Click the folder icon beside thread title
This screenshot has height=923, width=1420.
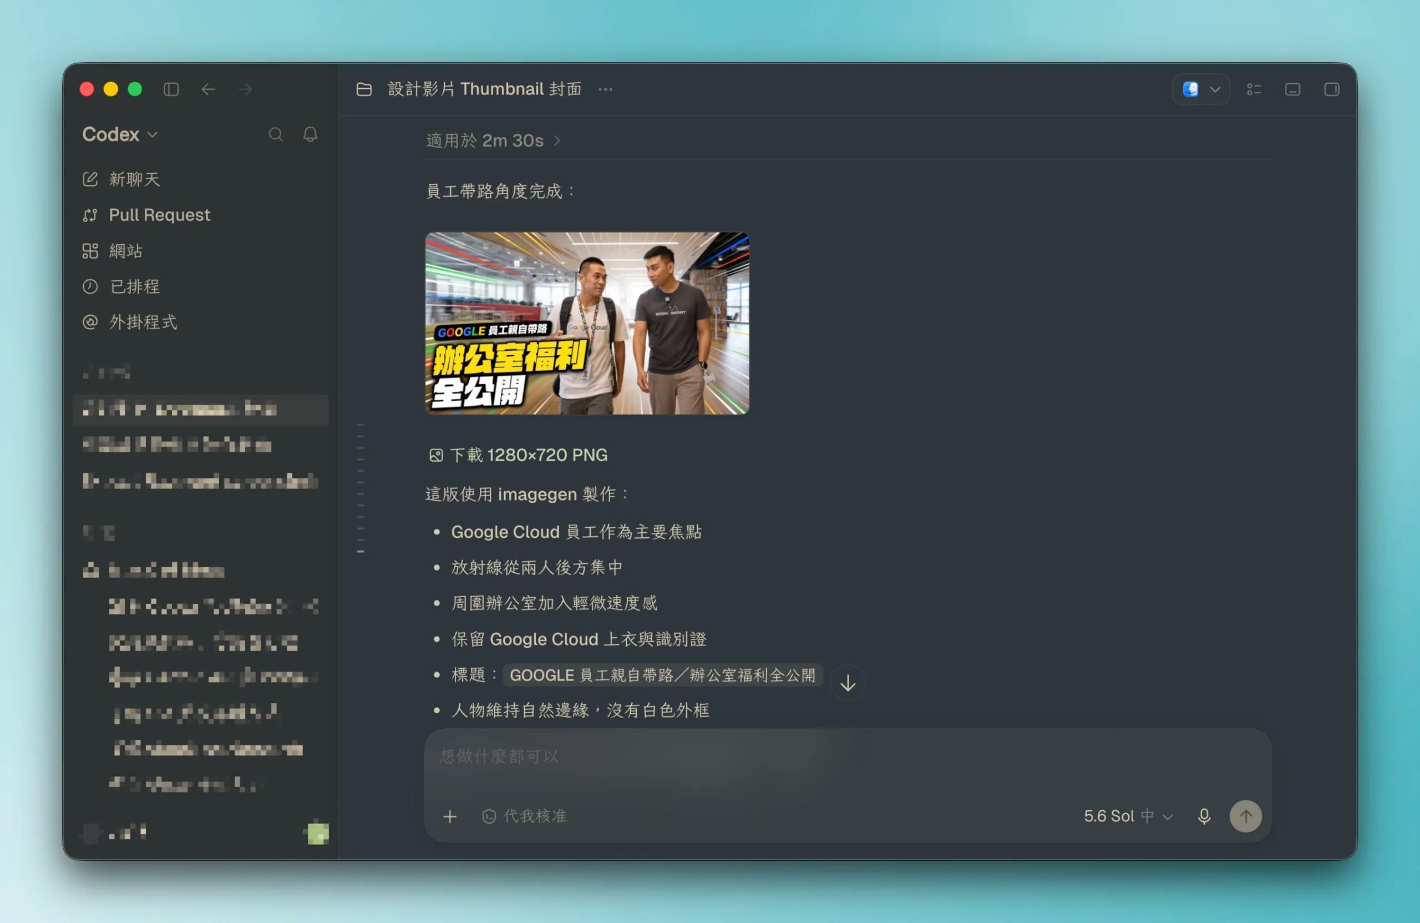[364, 89]
